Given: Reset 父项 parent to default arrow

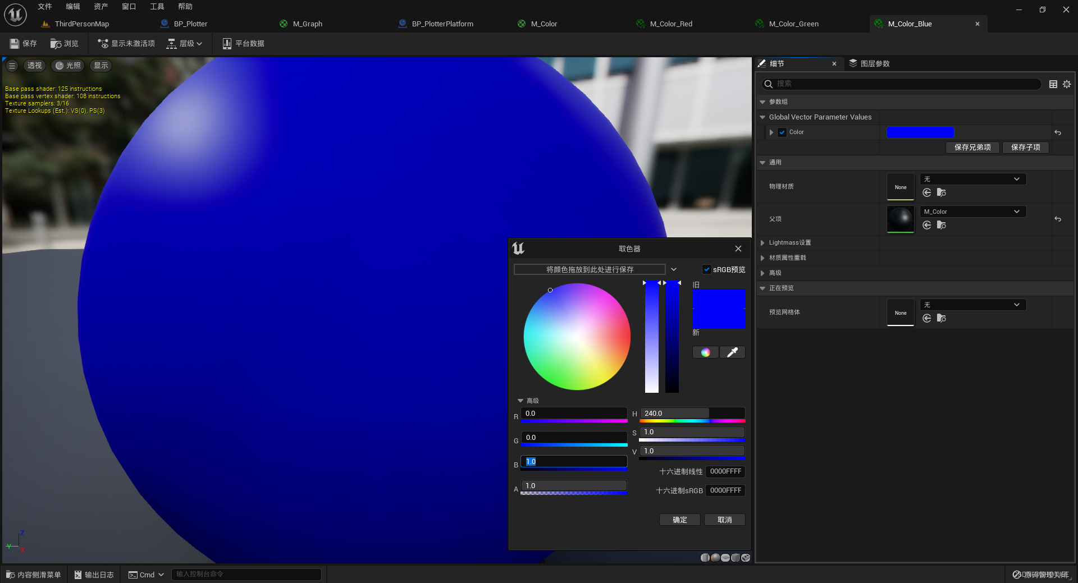Looking at the screenshot, I should 1058,219.
